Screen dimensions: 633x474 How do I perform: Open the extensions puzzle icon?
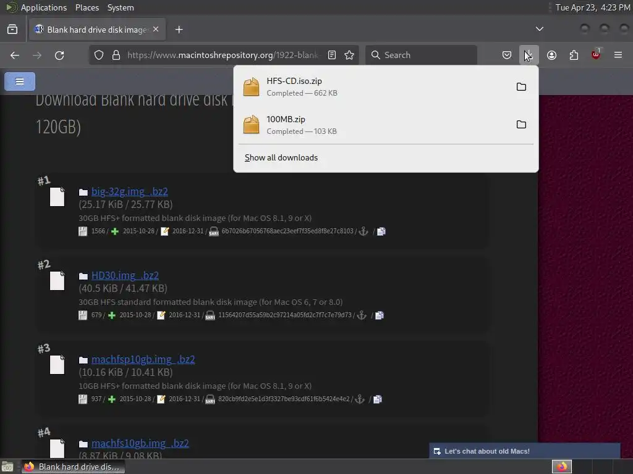pos(574,55)
